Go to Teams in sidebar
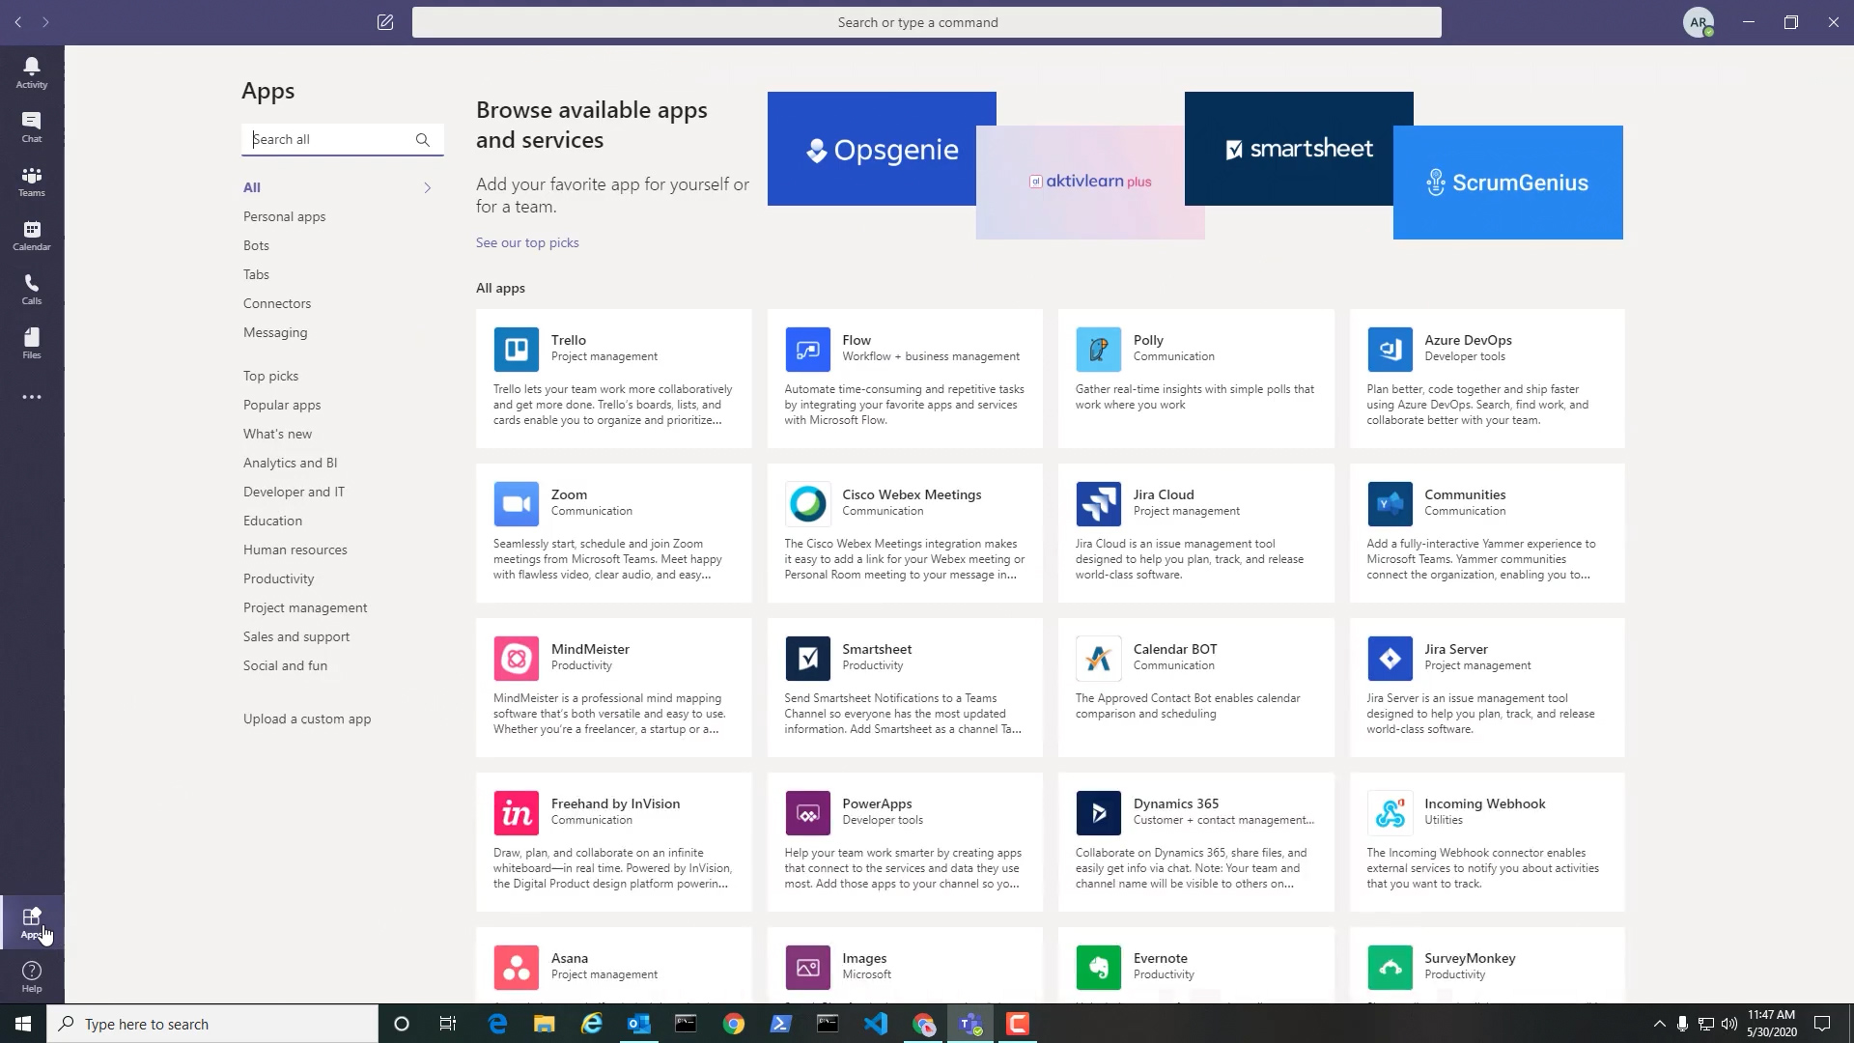 [32, 181]
